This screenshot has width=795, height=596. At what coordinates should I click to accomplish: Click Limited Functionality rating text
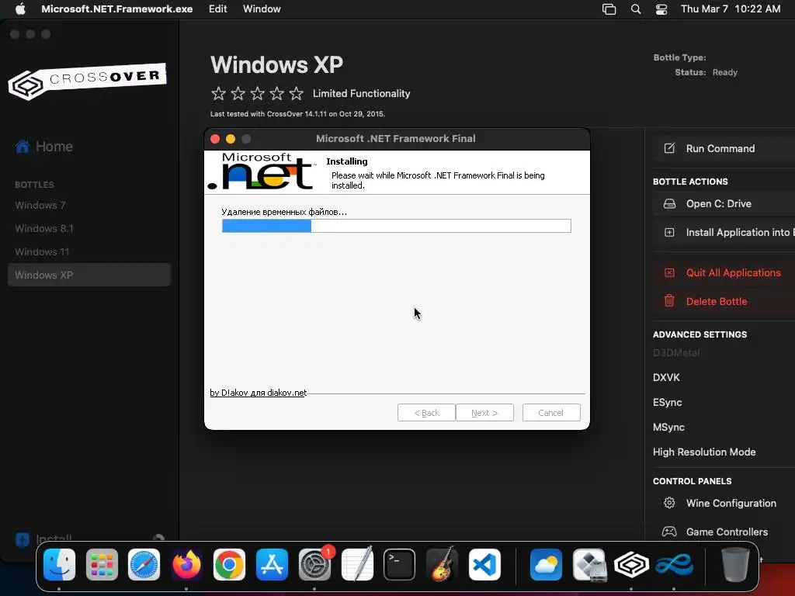click(x=362, y=93)
